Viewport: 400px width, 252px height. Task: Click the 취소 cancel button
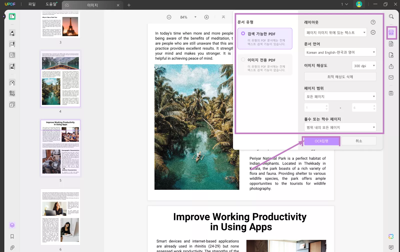coord(359,141)
